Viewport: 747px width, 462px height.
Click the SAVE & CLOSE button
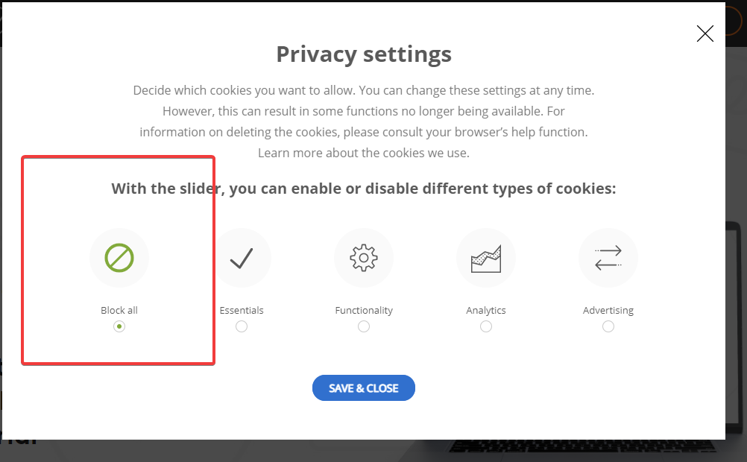pos(364,387)
